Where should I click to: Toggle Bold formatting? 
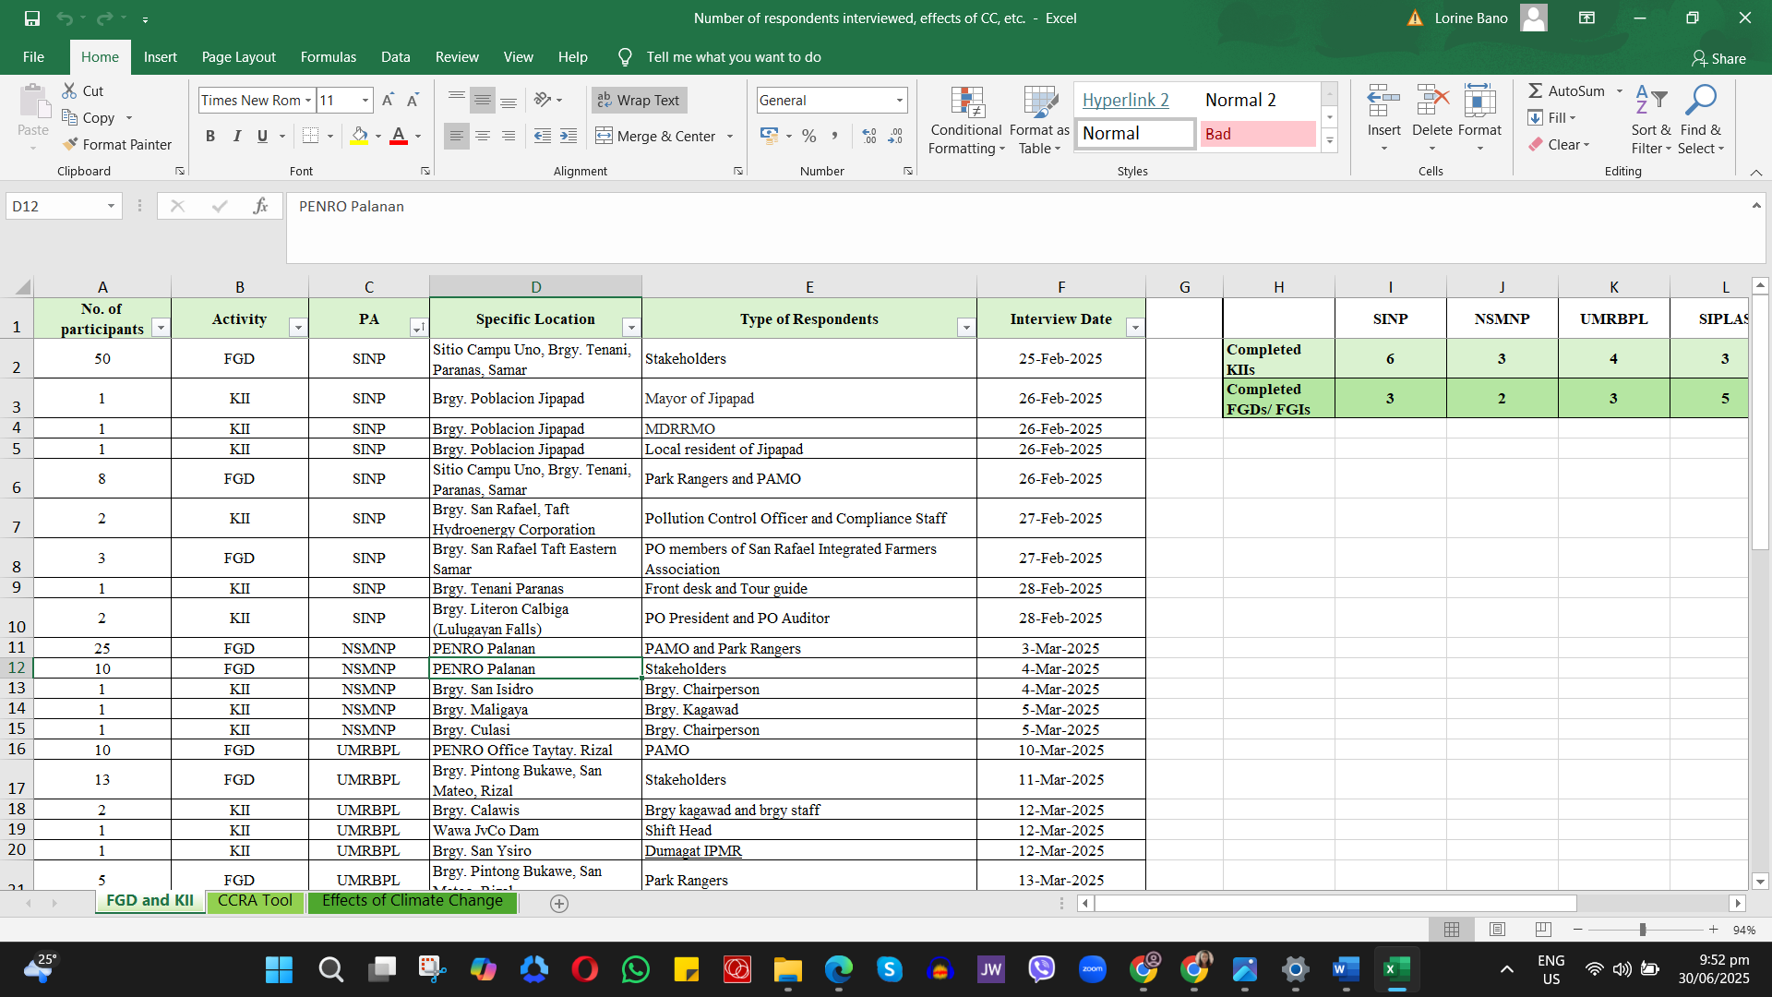(210, 136)
